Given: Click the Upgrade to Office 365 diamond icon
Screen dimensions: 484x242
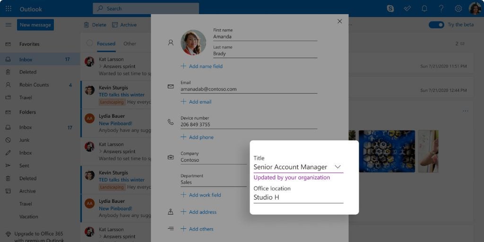Looking at the screenshot, I should click(x=9, y=234).
